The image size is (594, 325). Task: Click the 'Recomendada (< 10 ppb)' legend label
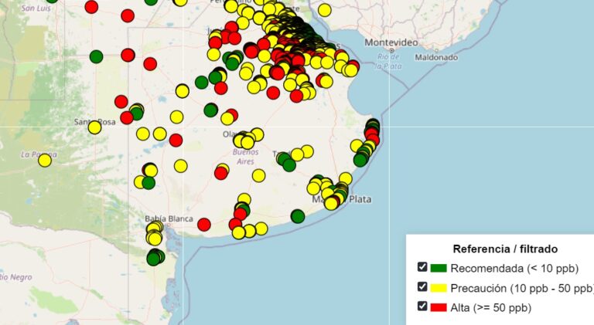(514, 269)
